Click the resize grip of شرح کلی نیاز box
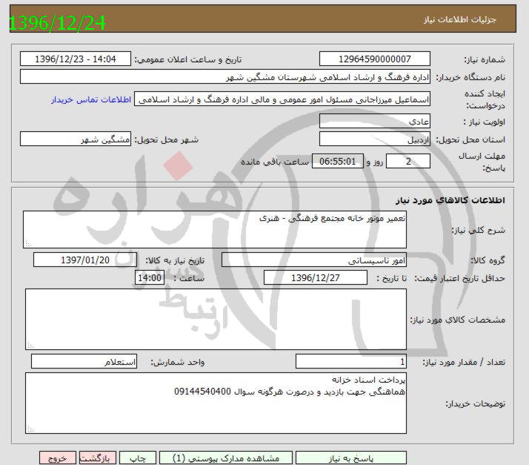This screenshot has height=465, width=529. click(x=28, y=244)
